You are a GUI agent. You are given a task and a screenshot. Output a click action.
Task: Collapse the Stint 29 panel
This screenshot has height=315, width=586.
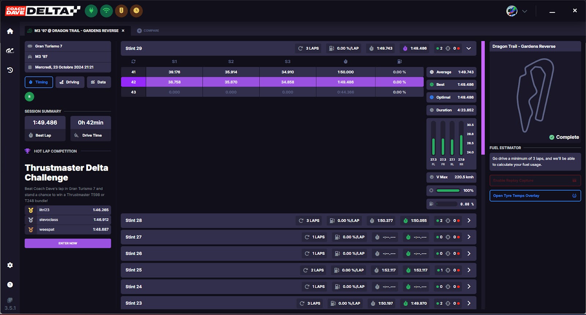pyautogui.click(x=468, y=48)
